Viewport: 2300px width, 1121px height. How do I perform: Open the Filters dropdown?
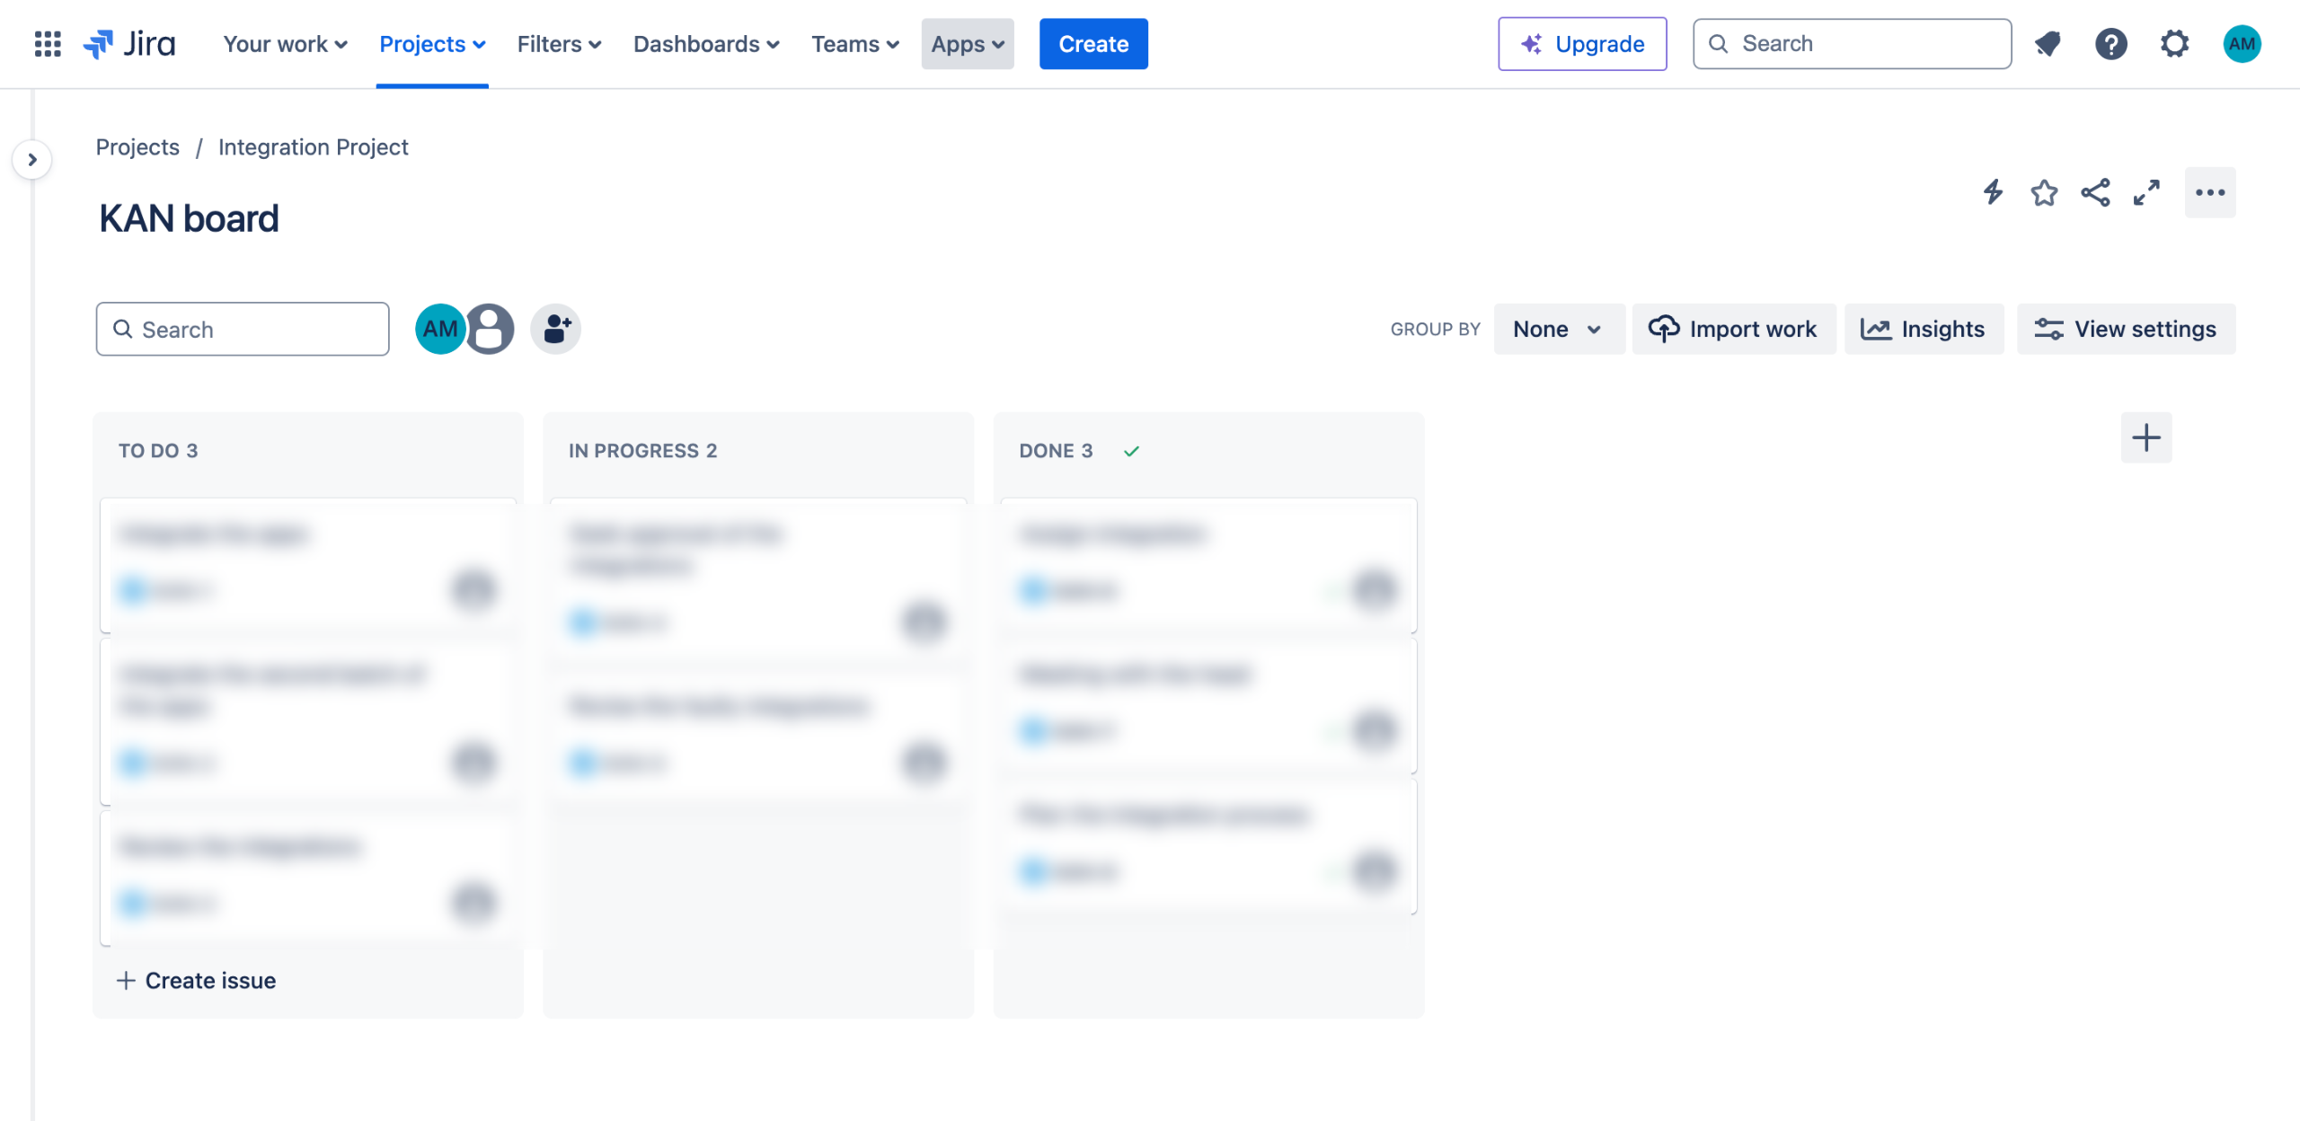559,43
